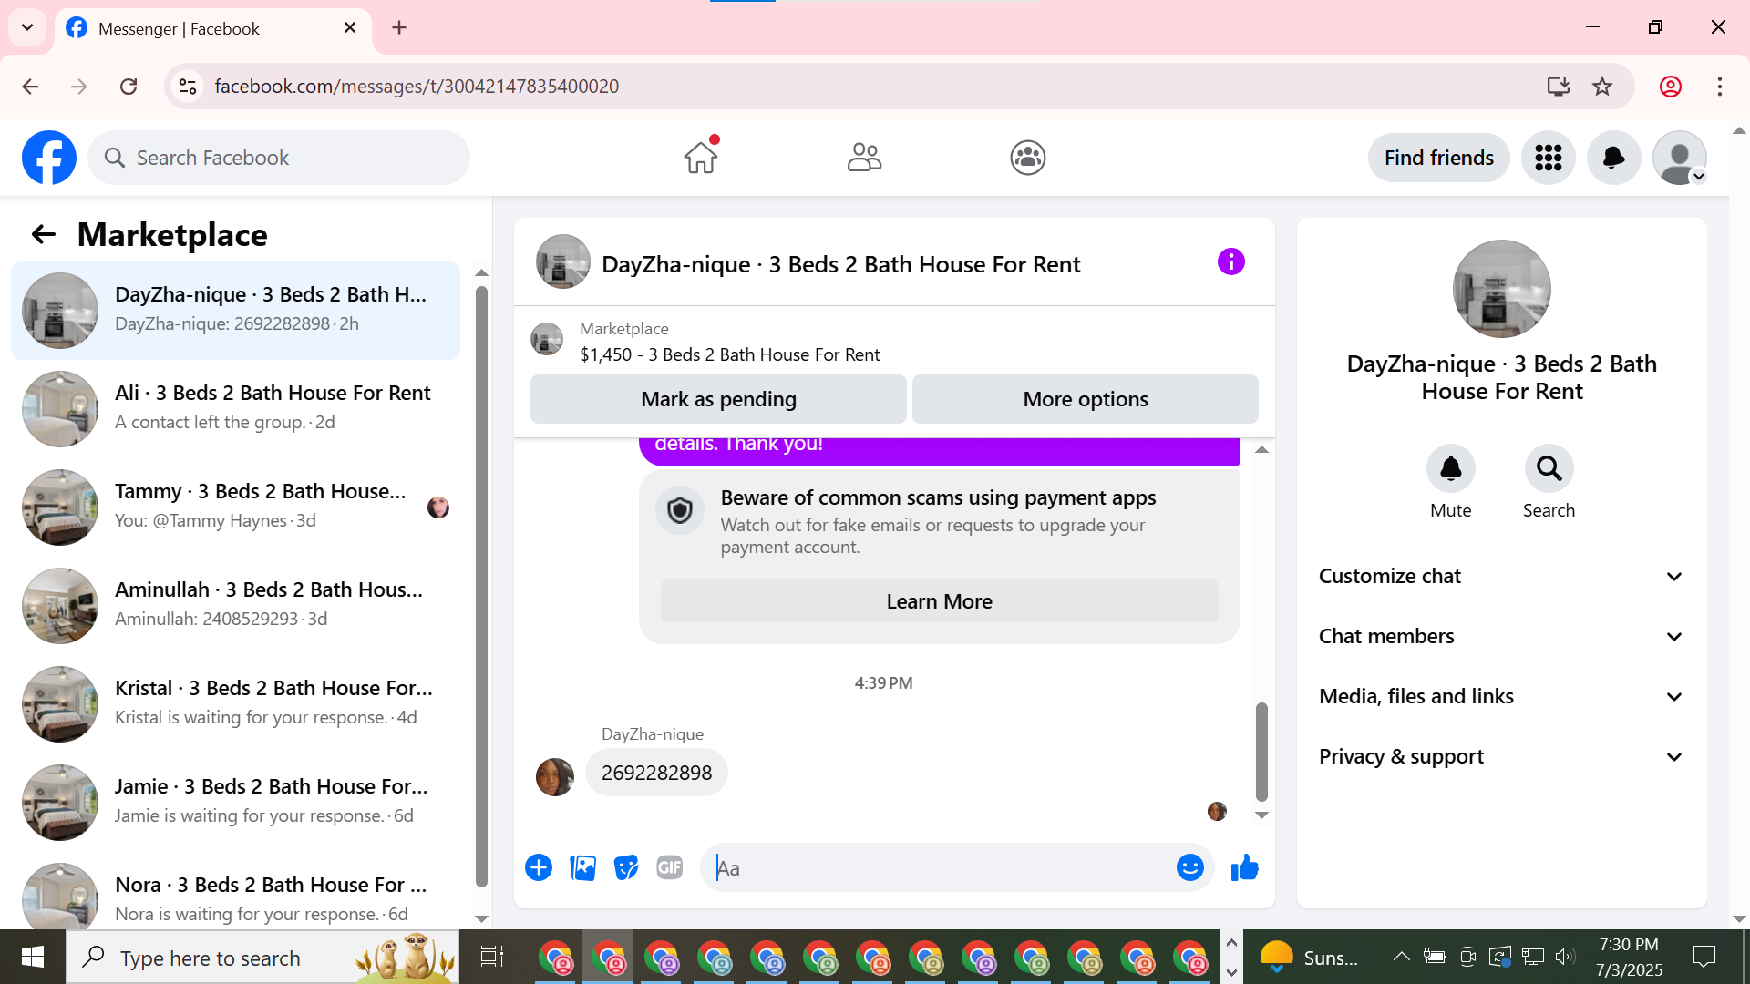Click Learn More about scams
Viewport: 1750px width, 984px height.
pyautogui.click(x=939, y=601)
